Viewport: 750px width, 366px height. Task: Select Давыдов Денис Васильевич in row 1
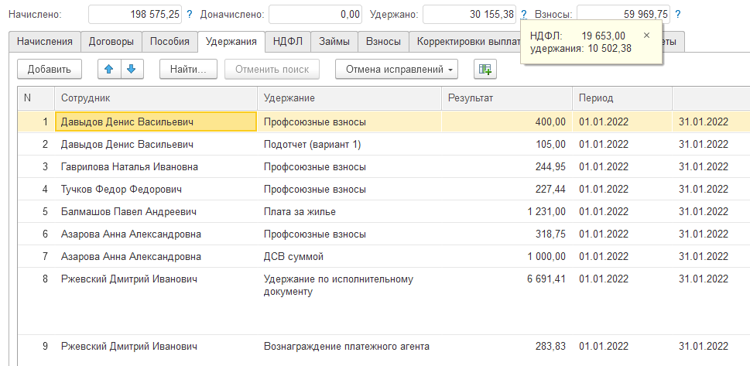click(x=156, y=122)
